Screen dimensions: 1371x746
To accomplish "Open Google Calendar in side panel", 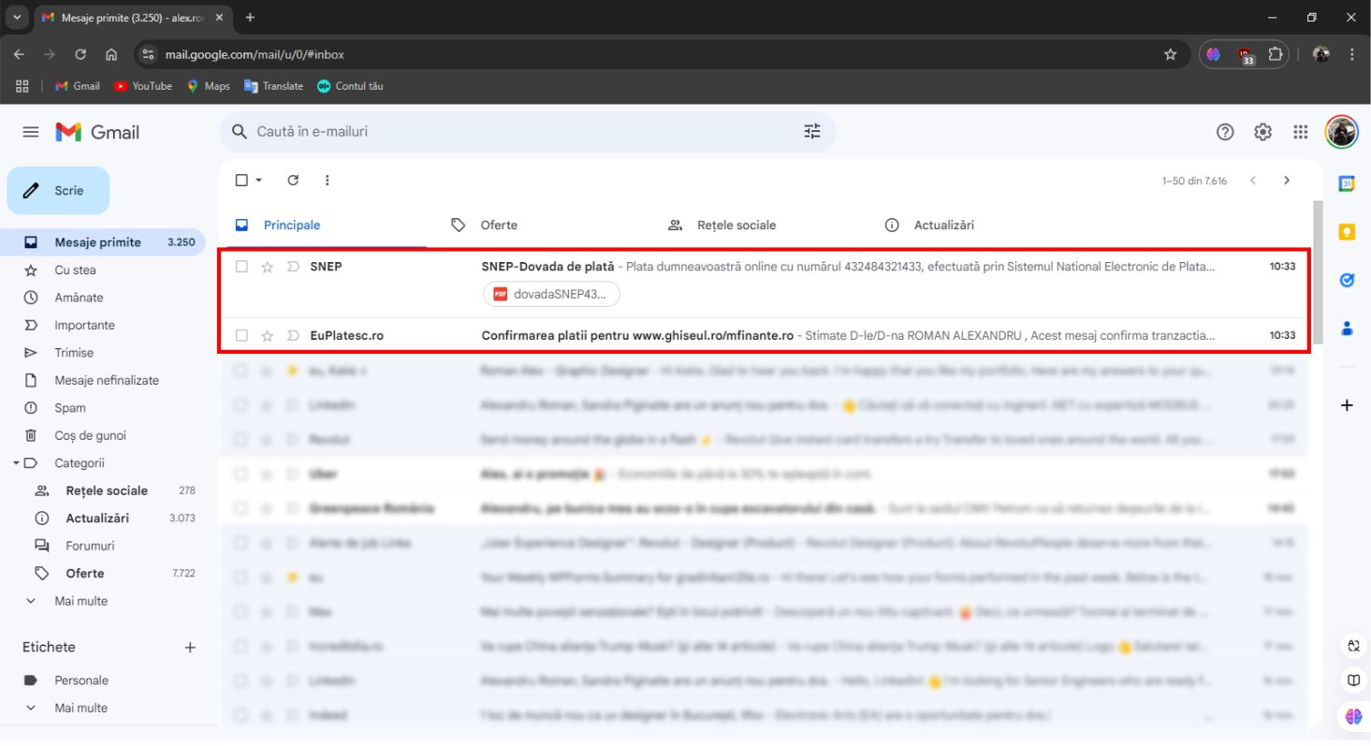I will click(1347, 184).
